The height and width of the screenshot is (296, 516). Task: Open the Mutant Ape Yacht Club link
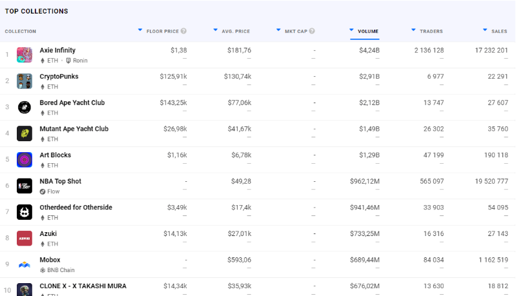pos(74,129)
